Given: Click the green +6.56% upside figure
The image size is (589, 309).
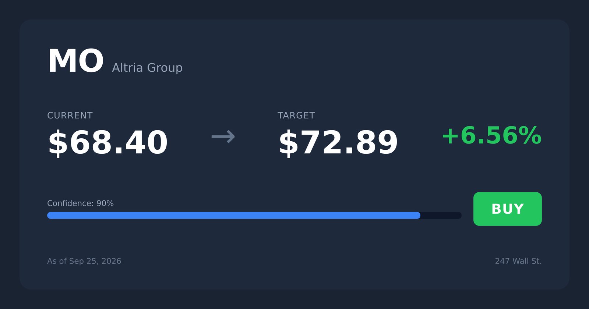Looking at the screenshot, I should click(x=491, y=135).
